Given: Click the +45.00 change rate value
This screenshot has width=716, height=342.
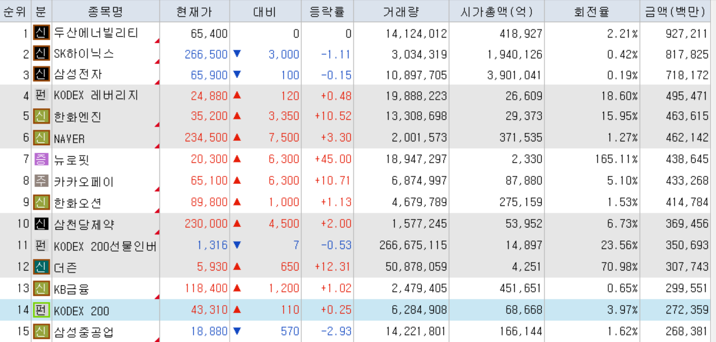Looking at the screenshot, I should point(333,159).
